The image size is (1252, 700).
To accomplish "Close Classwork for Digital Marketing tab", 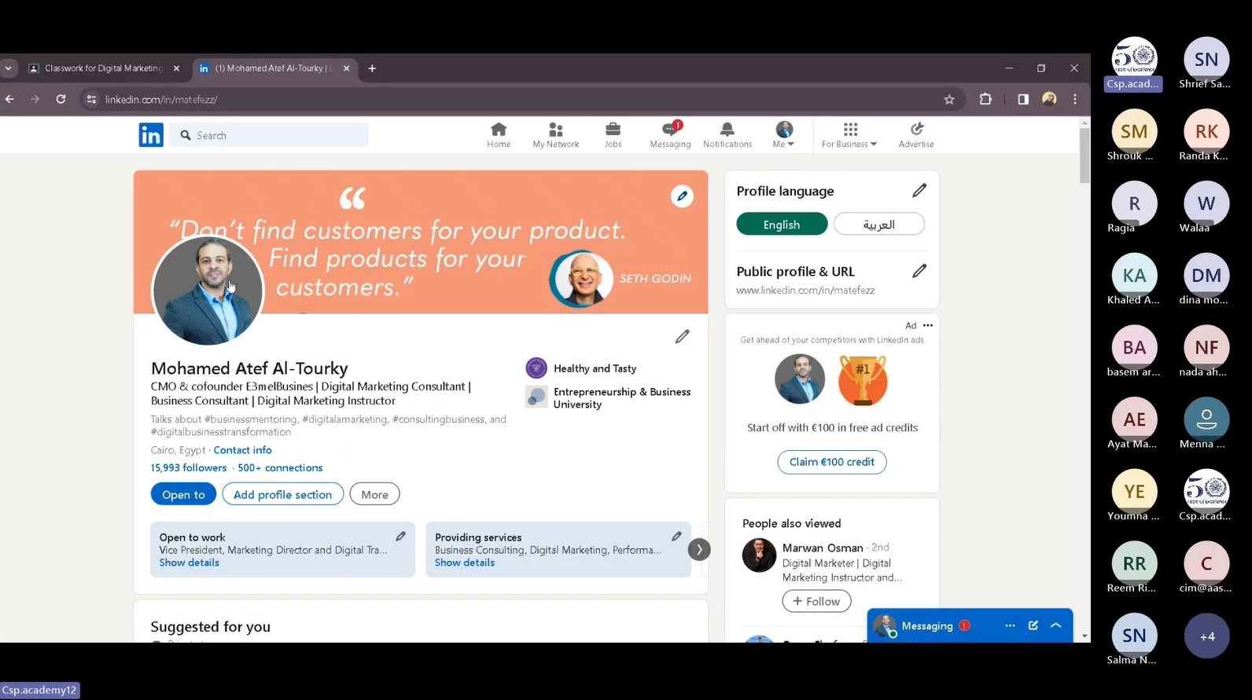I will tap(176, 68).
